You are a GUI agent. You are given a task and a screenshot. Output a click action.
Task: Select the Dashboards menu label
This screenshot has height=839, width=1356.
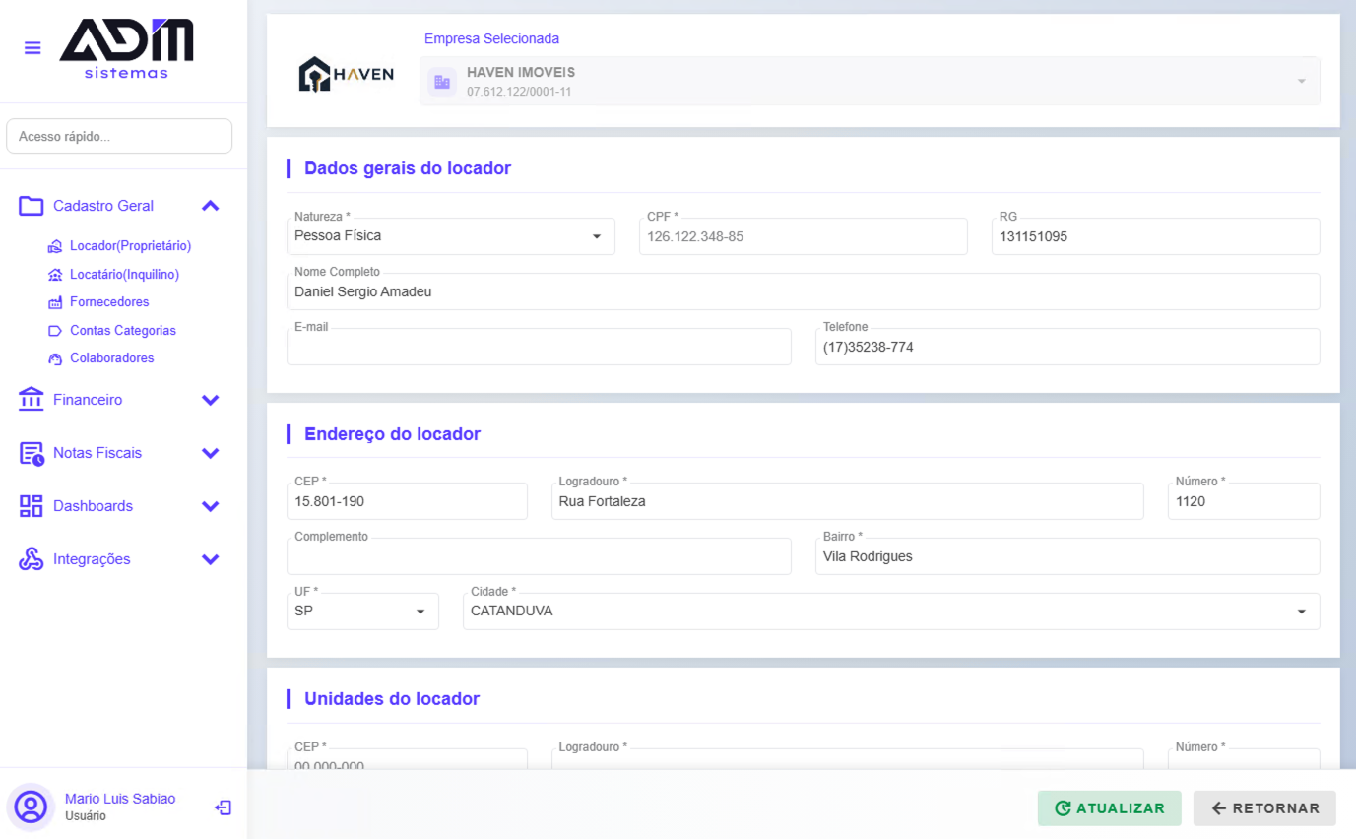click(x=93, y=506)
